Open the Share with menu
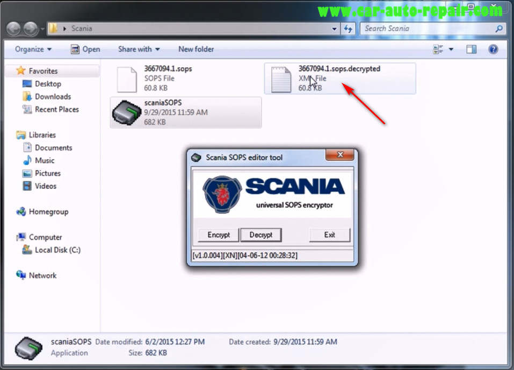 tap(139, 49)
